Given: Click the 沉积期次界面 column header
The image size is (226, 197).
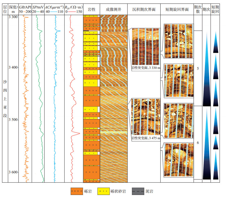Looking at the screenshot, I should (x=144, y=9).
